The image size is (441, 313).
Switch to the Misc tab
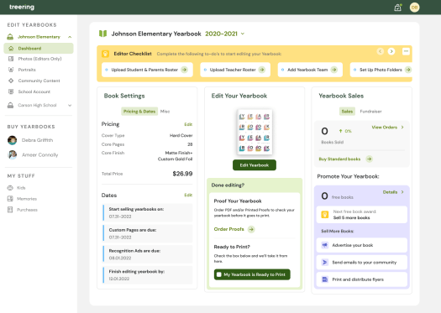165,112
